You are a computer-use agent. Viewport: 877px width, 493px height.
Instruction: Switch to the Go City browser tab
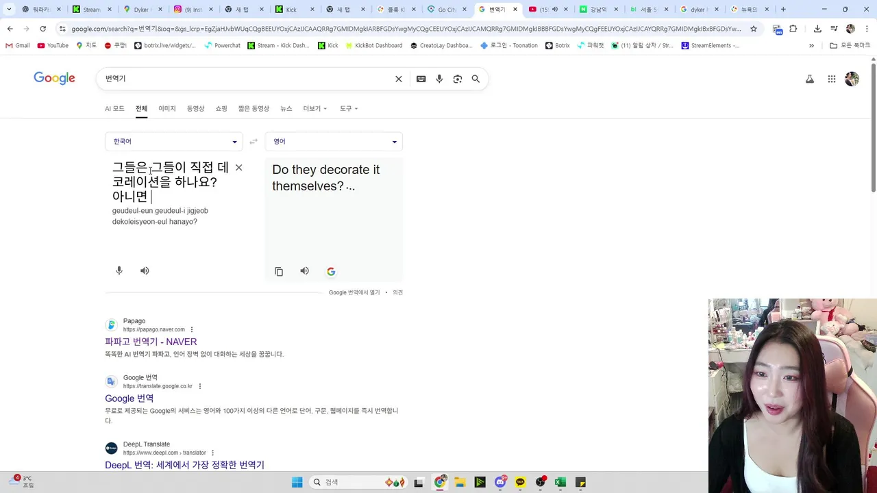coord(446,10)
